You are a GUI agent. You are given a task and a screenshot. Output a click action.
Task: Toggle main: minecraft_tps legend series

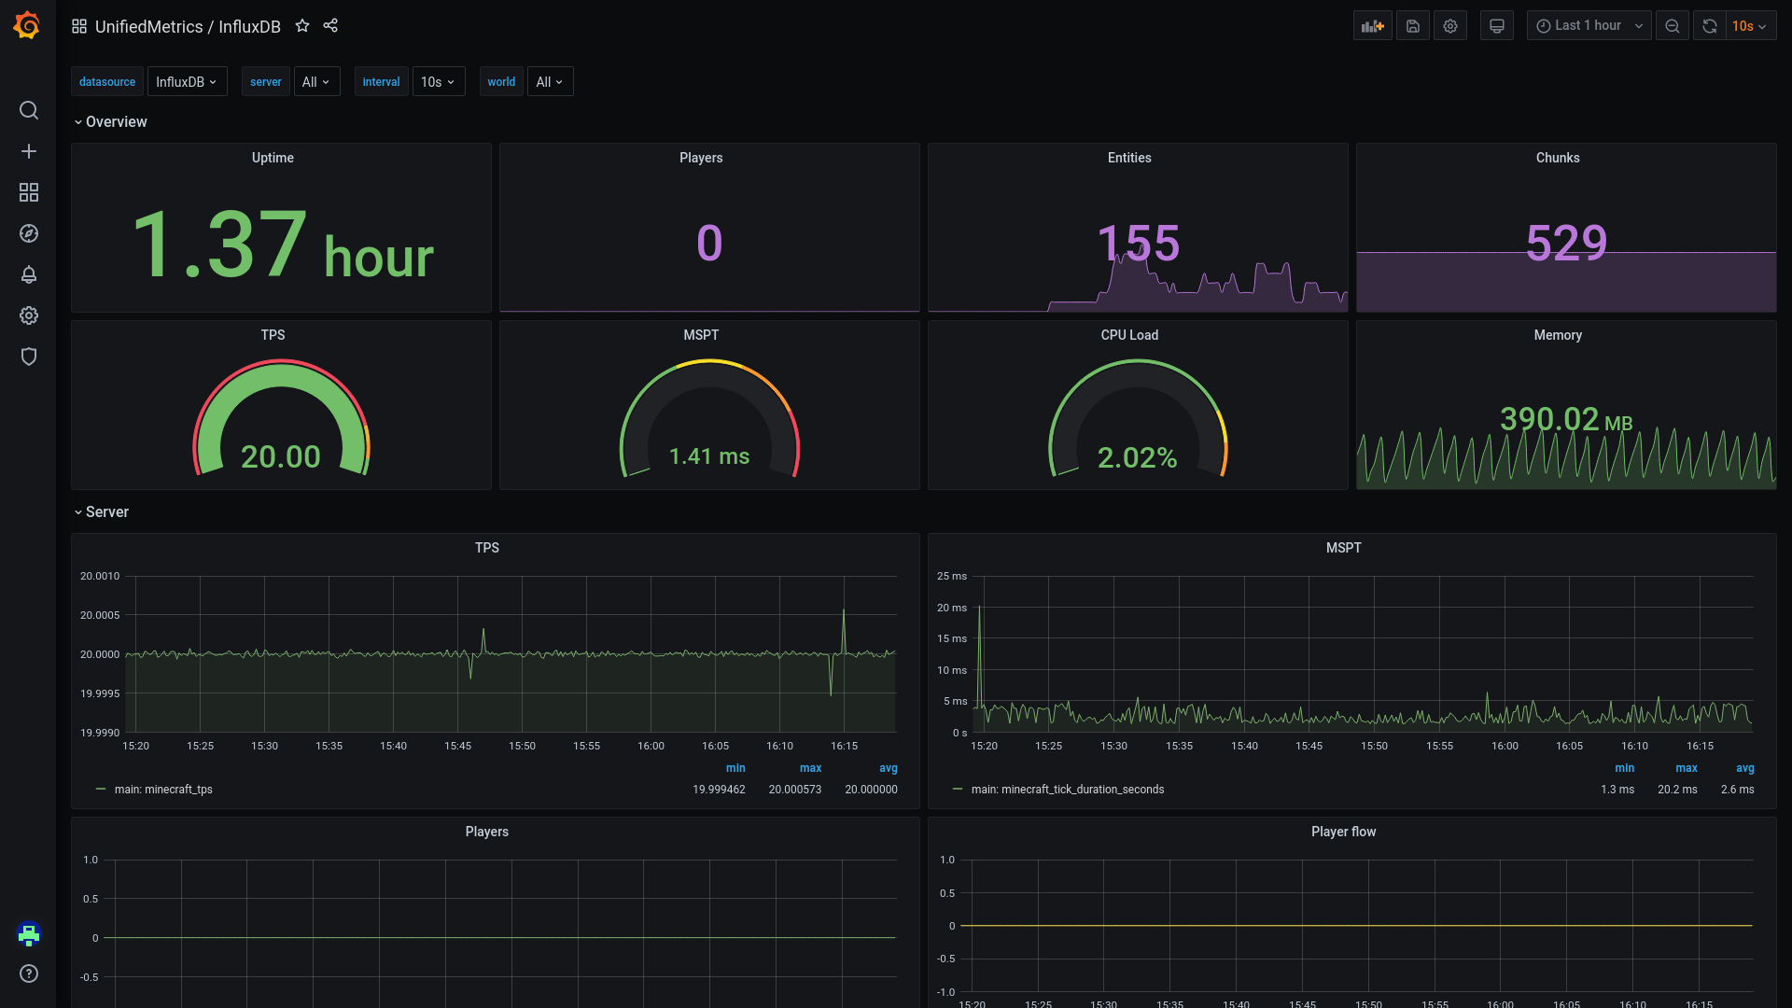(x=163, y=790)
